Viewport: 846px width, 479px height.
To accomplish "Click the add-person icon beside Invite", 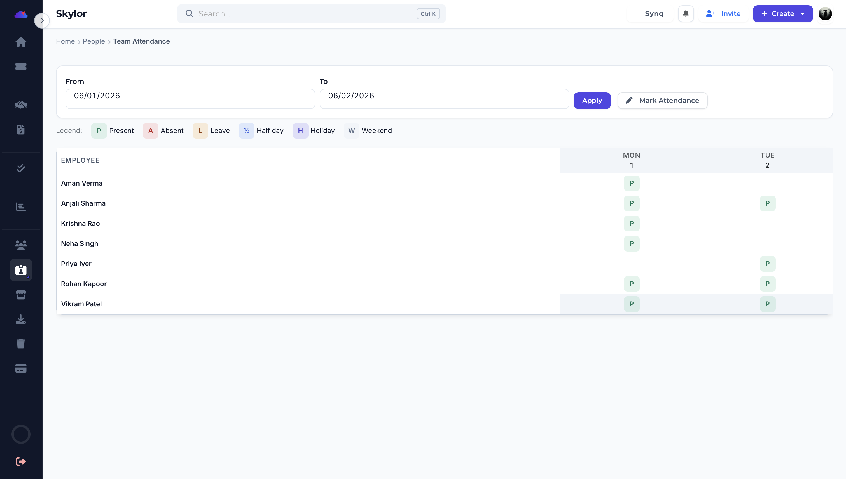I will (x=710, y=13).
